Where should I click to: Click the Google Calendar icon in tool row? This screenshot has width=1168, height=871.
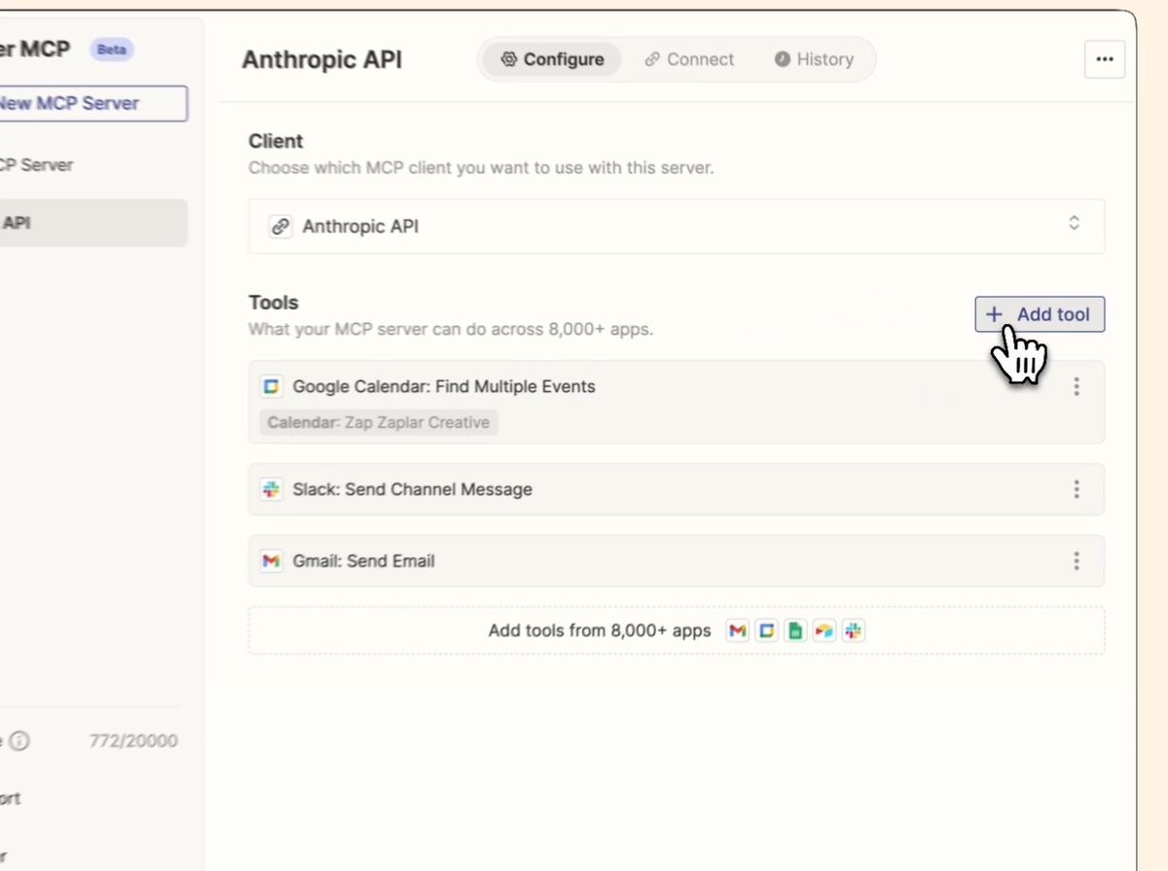272,386
